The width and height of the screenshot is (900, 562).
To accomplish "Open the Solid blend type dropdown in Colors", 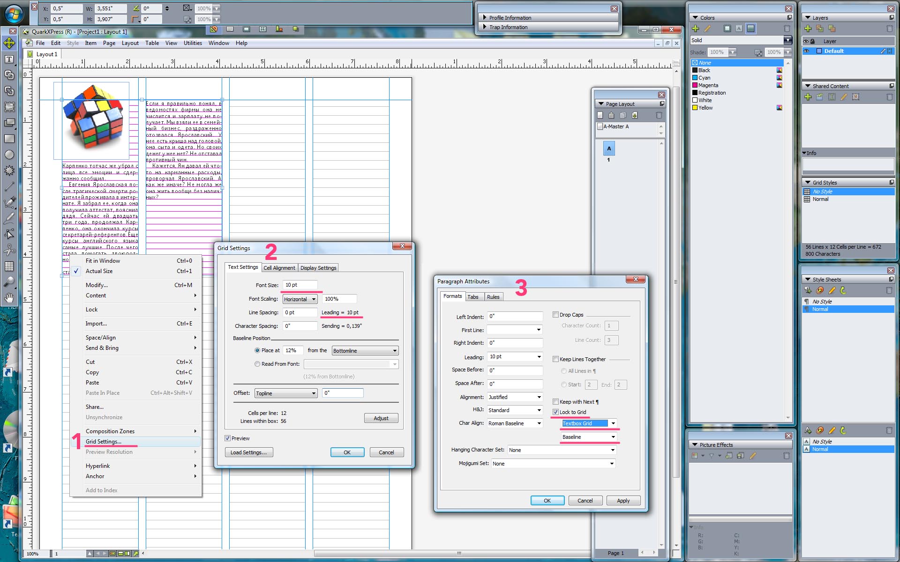I will (741, 40).
